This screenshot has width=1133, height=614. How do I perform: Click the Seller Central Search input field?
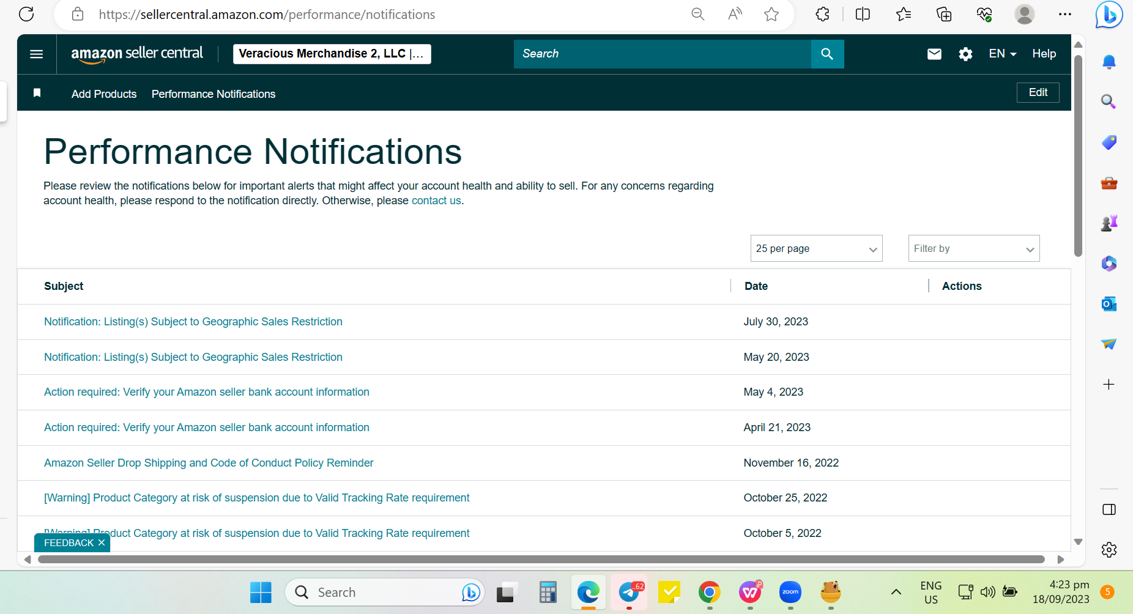pos(663,54)
